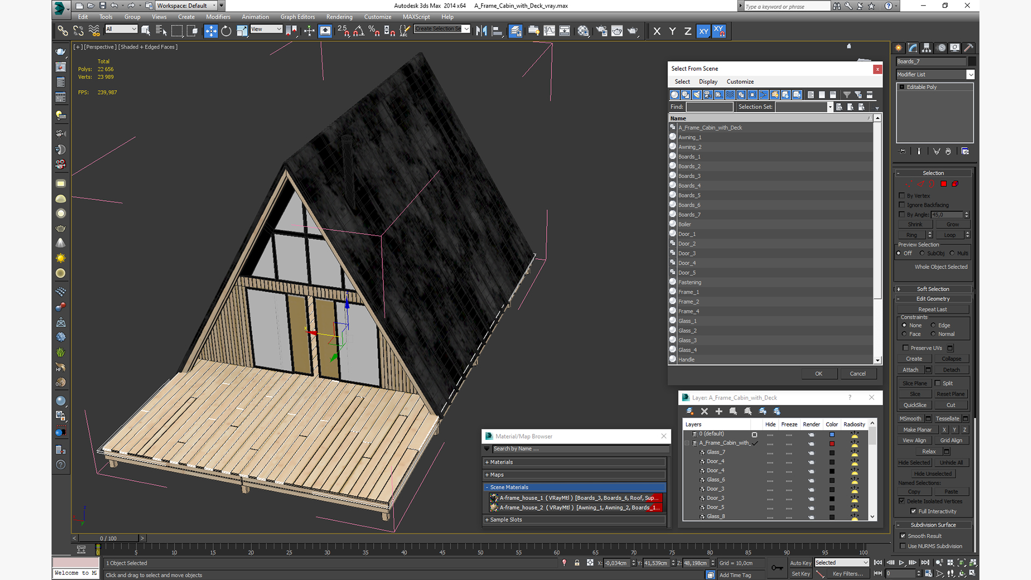1031x580 pixels.
Task: Open the key mode Selected dropdown
Action: 841,563
